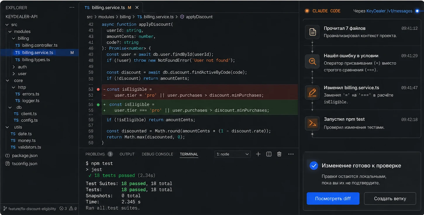Open config.ts file
Viewport: 424px width, 215px height.
click(x=29, y=120)
